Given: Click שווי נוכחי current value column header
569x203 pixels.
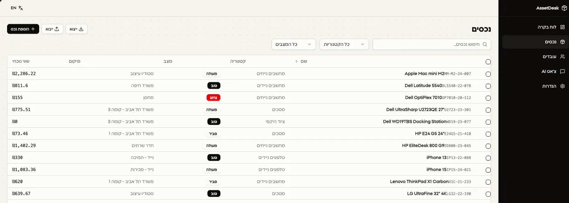Looking at the screenshot, I should (x=21, y=61).
